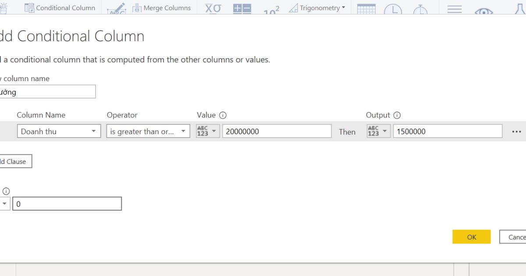526x276 pixels.
Task: Click the Merge Columns icon
Action: click(x=136, y=7)
